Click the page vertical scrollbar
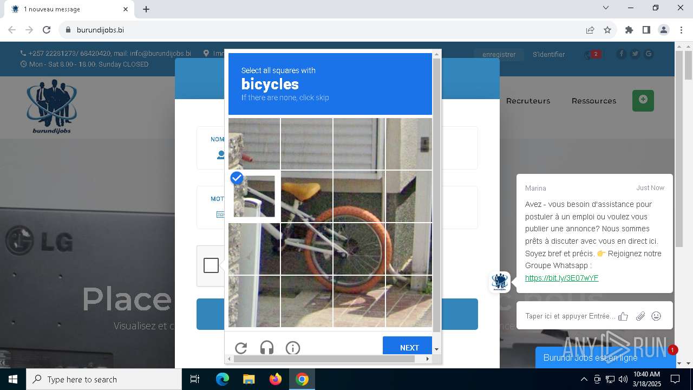This screenshot has height=390, width=693. click(688, 66)
